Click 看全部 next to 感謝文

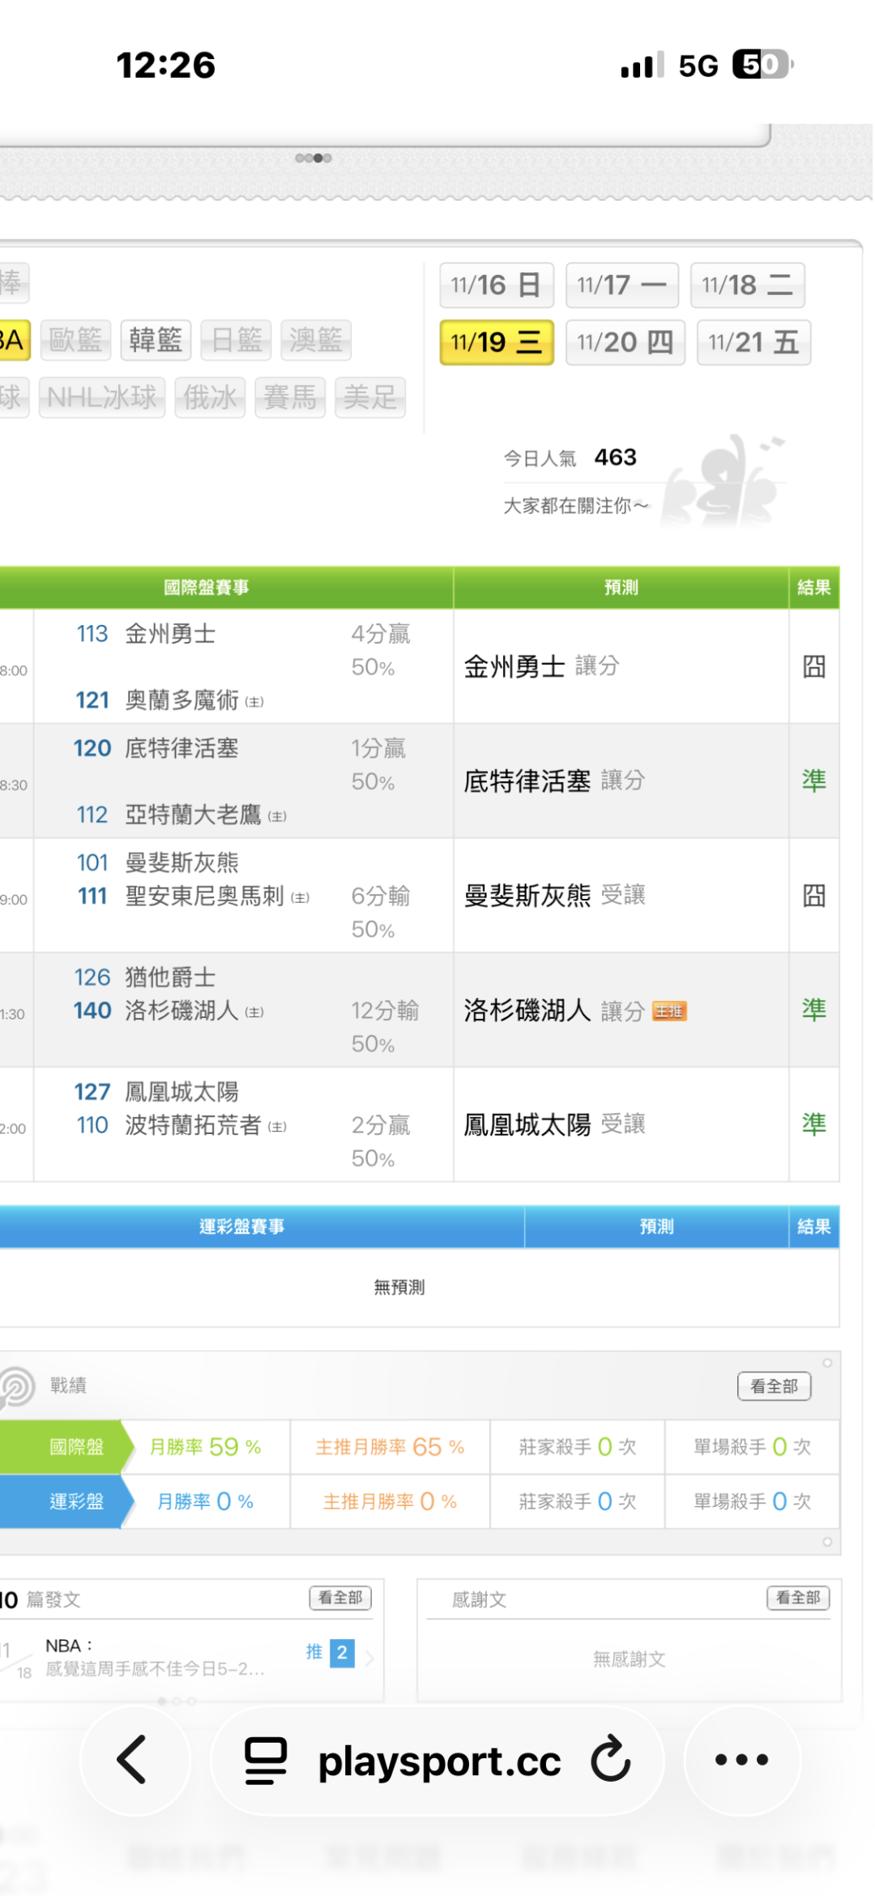[798, 1598]
